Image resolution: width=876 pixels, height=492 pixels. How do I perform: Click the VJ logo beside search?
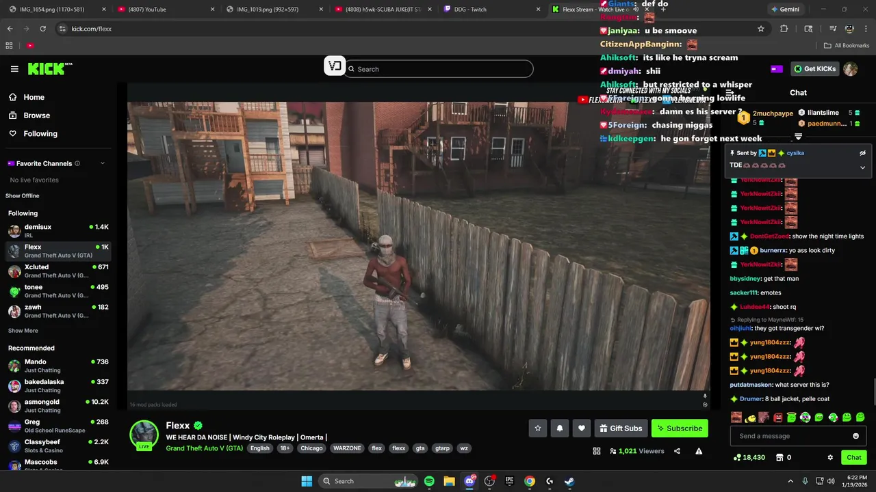click(x=334, y=66)
